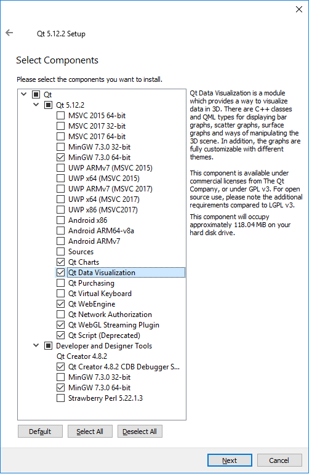Check the Sources component

tap(60, 252)
